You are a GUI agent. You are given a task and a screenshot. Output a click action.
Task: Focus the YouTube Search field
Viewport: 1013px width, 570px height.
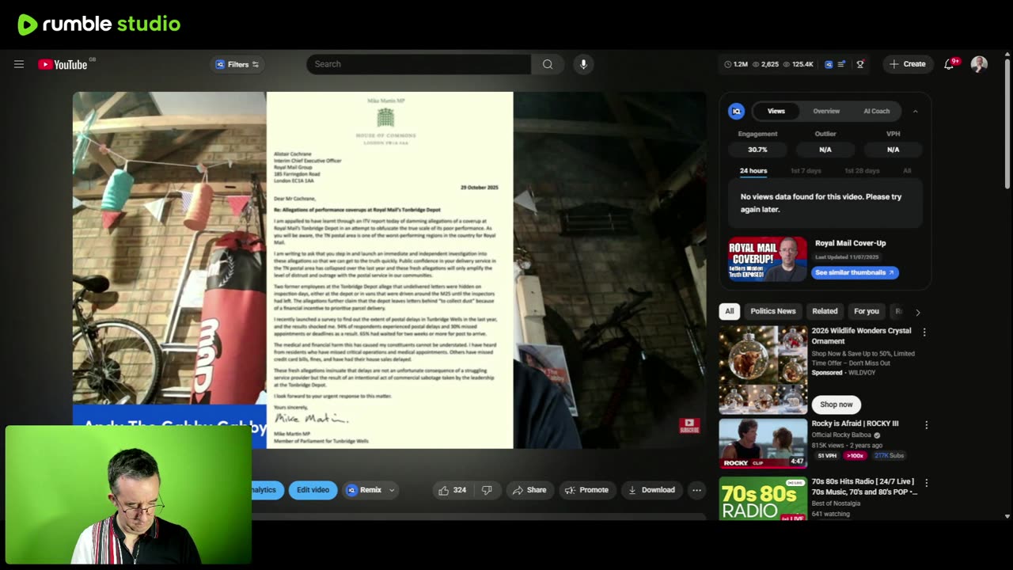[419, 64]
